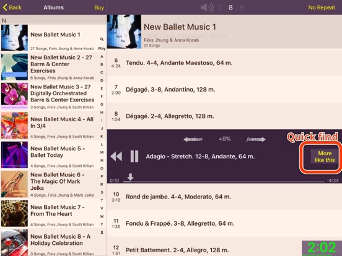Tap the orchid album artwork thumbnail
This screenshot has height=256, width=342.
coord(14,96)
